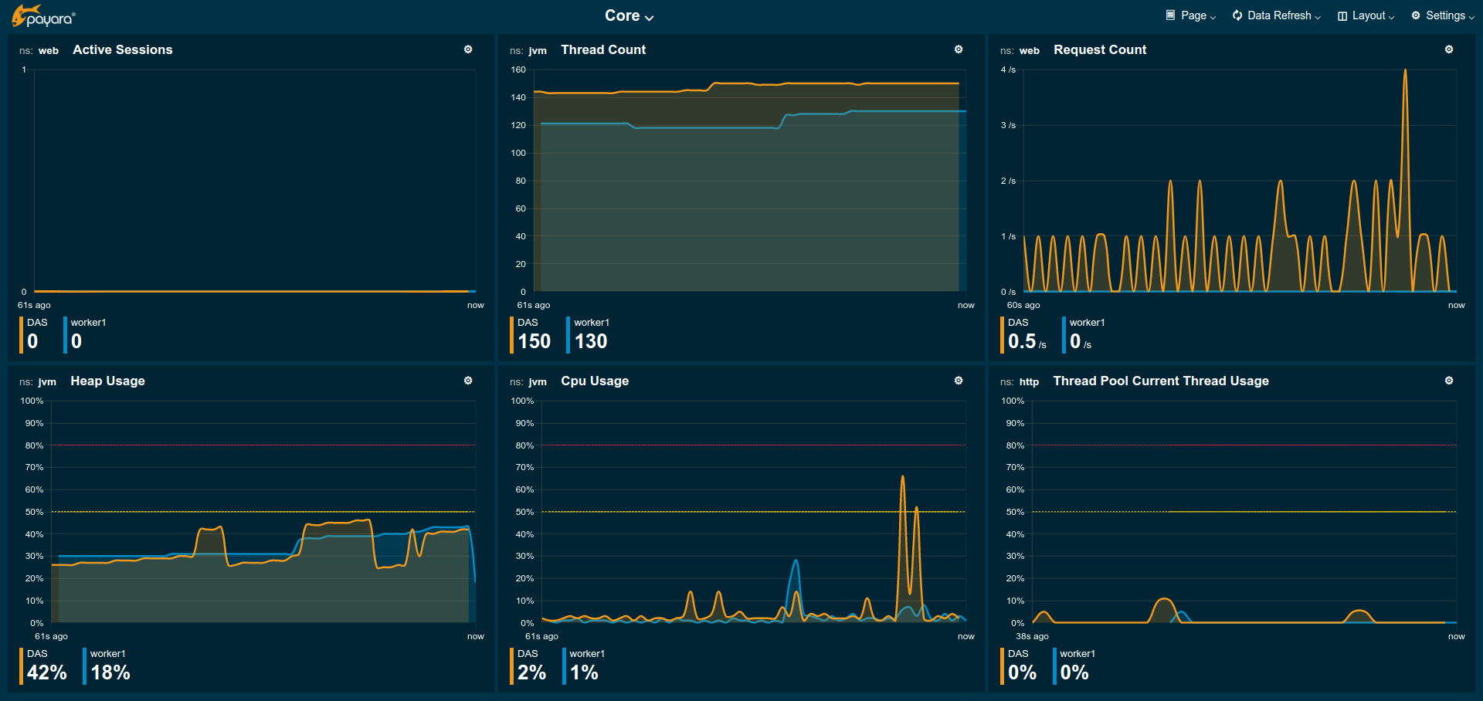Click the tallest 4/s spike in Request Count chart
The image size is (1483, 701).
tap(1405, 71)
